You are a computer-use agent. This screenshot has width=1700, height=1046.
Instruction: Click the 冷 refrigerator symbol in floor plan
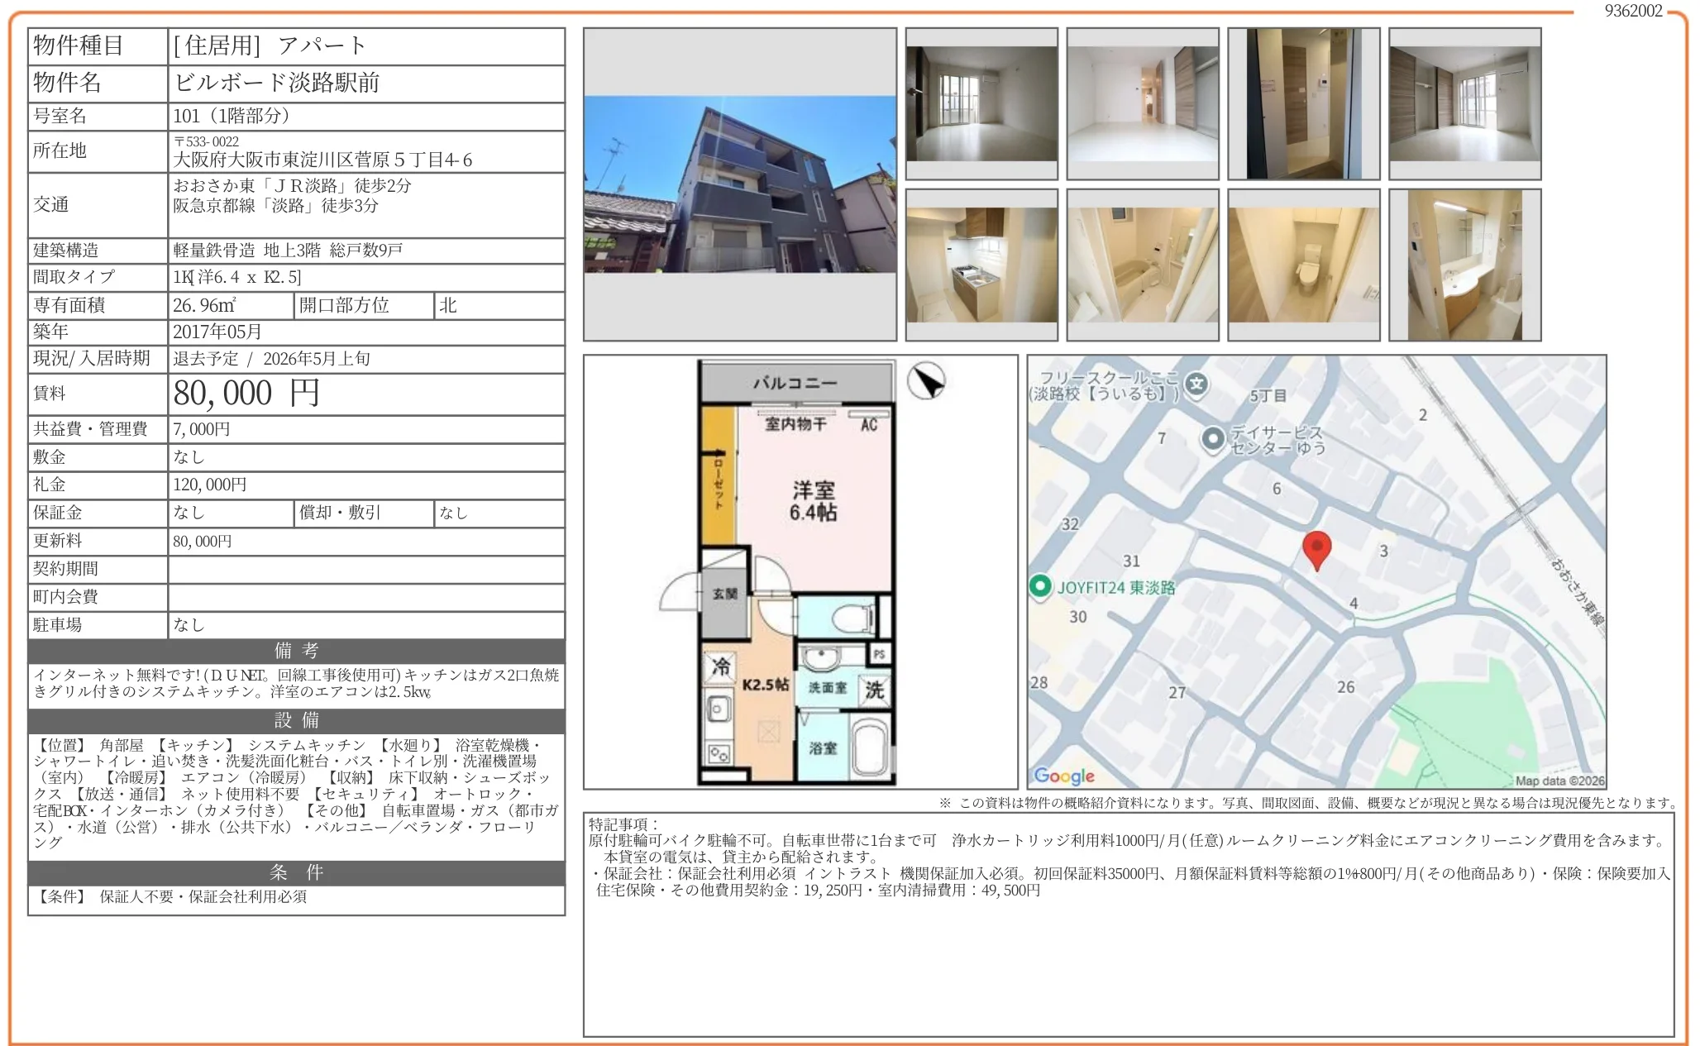pos(721,666)
